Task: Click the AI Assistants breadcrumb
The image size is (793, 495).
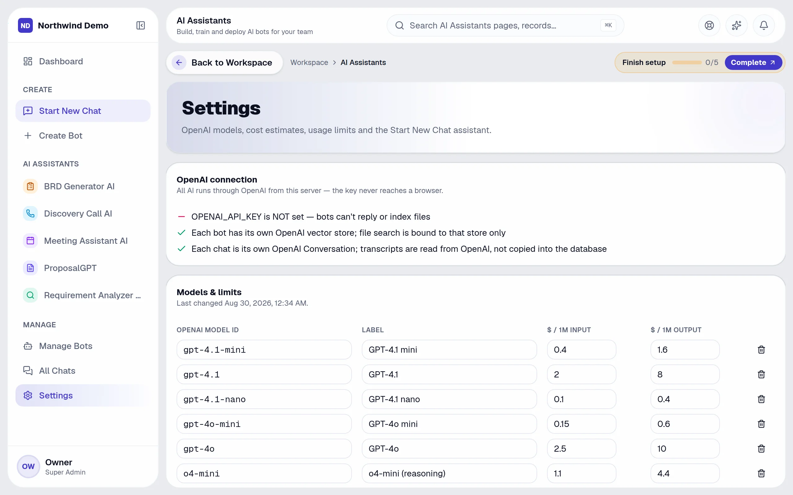Action: (363, 62)
